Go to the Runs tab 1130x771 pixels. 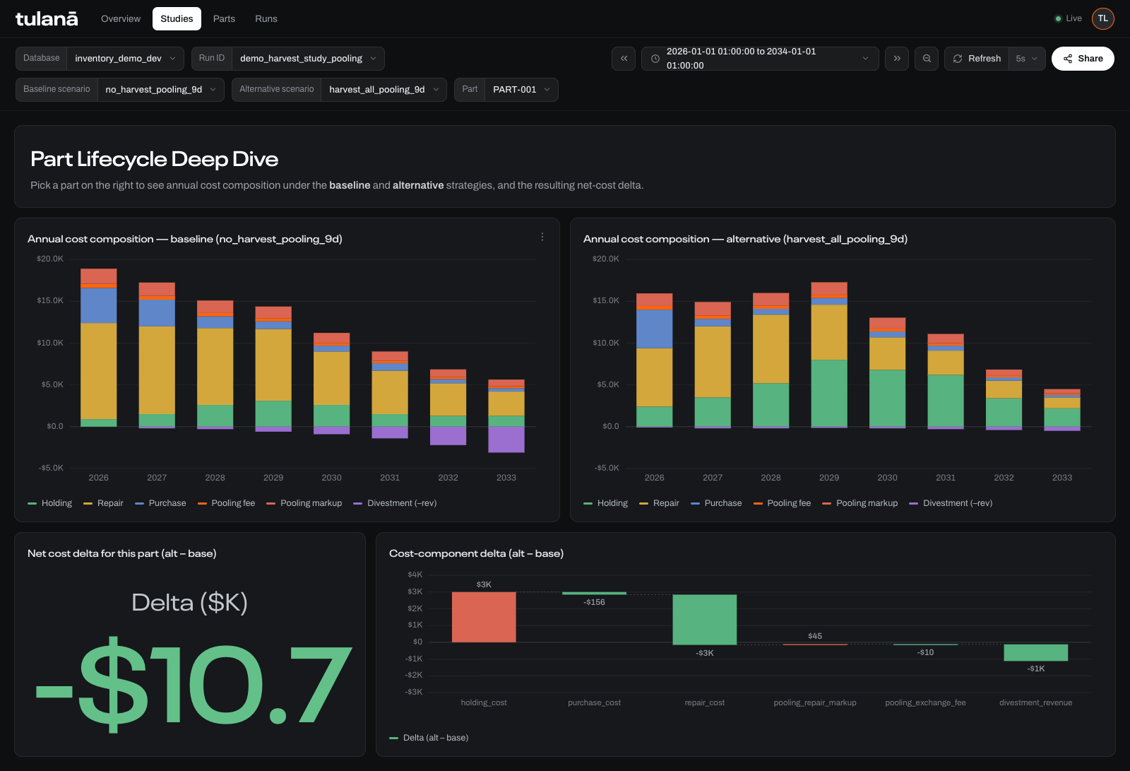266,19
